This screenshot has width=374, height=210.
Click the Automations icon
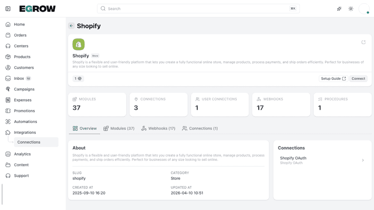[8, 122]
